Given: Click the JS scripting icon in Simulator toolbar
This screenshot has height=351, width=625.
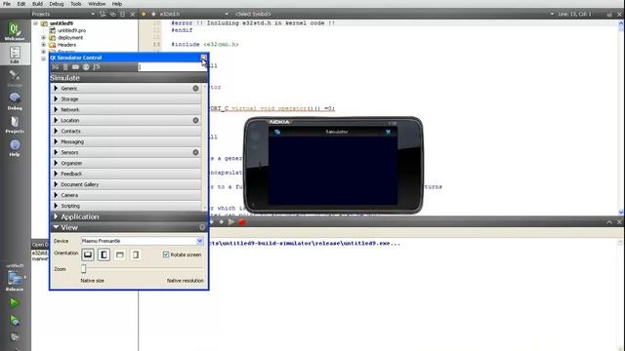Looking at the screenshot, I should pyautogui.click(x=96, y=67).
